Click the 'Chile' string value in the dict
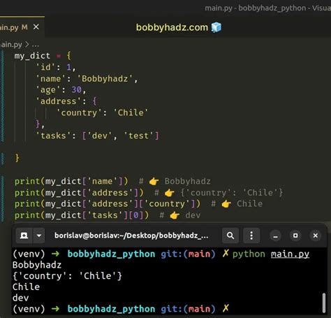Viewport: 331px width, 318px height. click(131, 113)
